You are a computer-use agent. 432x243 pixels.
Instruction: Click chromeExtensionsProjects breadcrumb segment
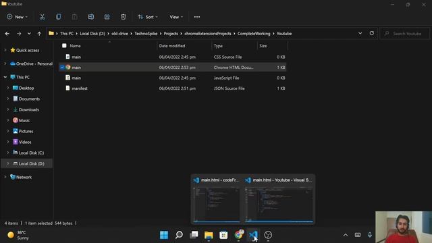pos(208,34)
